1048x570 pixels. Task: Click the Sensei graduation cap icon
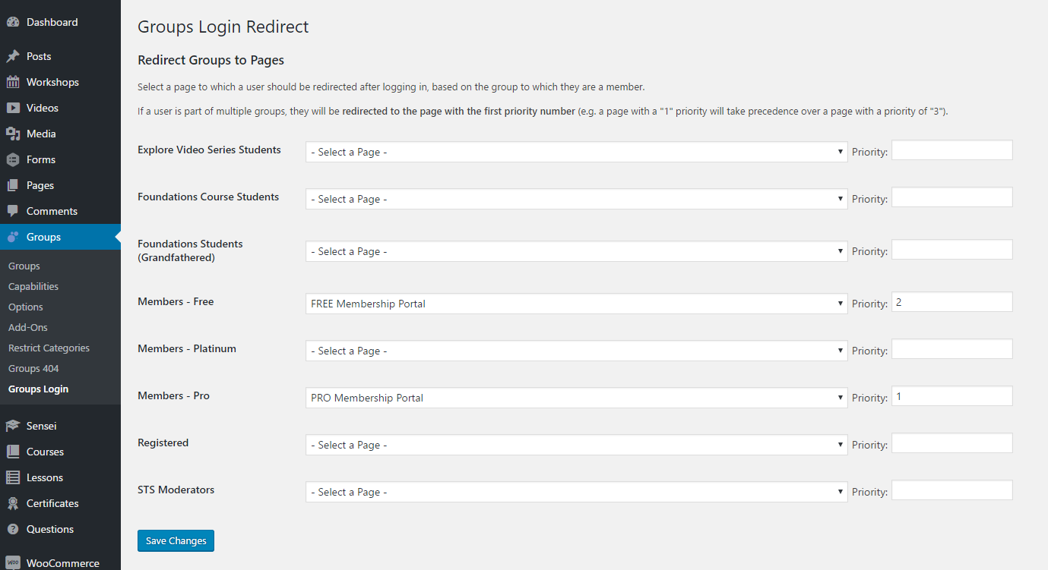tap(13, 427)
